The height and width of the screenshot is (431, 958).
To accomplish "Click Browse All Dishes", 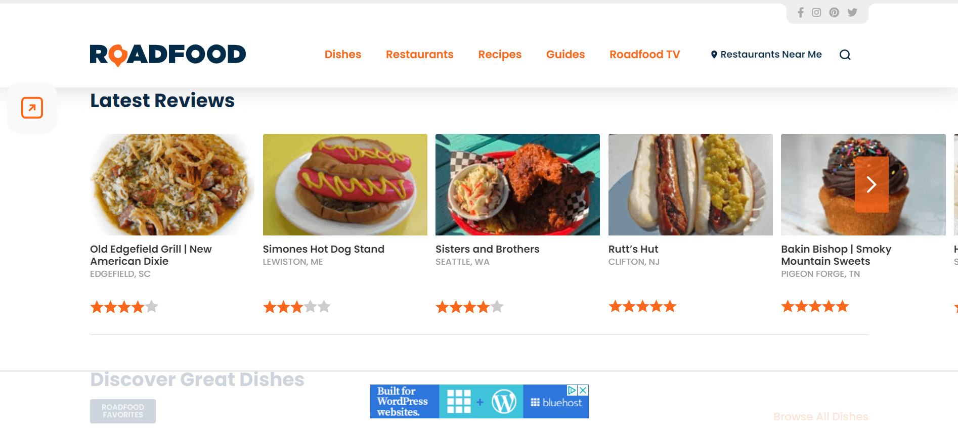I will point(821,416).
